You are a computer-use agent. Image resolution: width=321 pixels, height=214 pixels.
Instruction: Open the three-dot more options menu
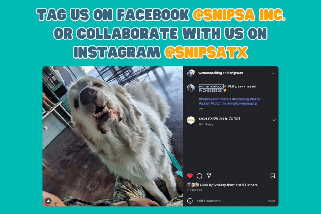pyautogui.click(x=272, y=73)
